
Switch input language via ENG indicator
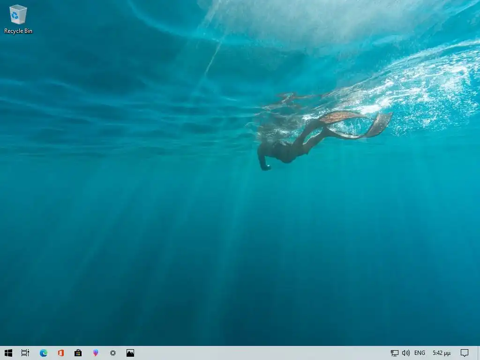(x=420, y=353)
